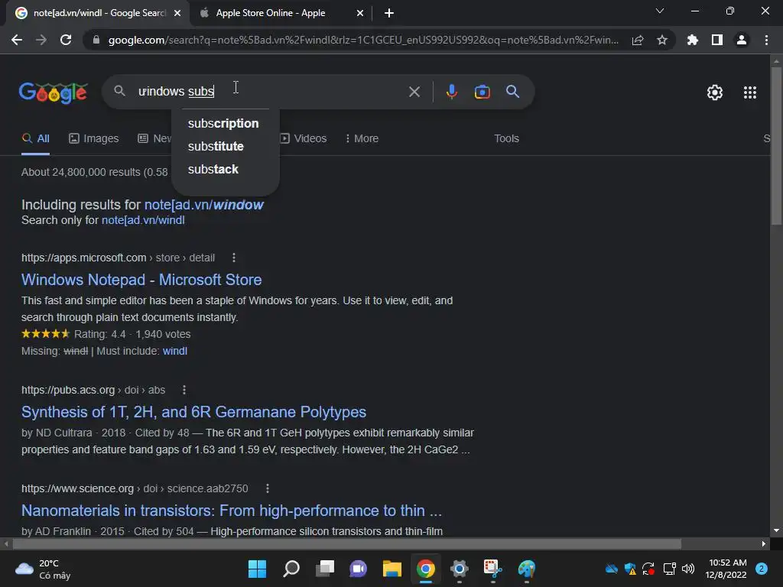This screenshot has height=587, width=783.
Task: Clear the Google search box text
Action: coord(414,92)
